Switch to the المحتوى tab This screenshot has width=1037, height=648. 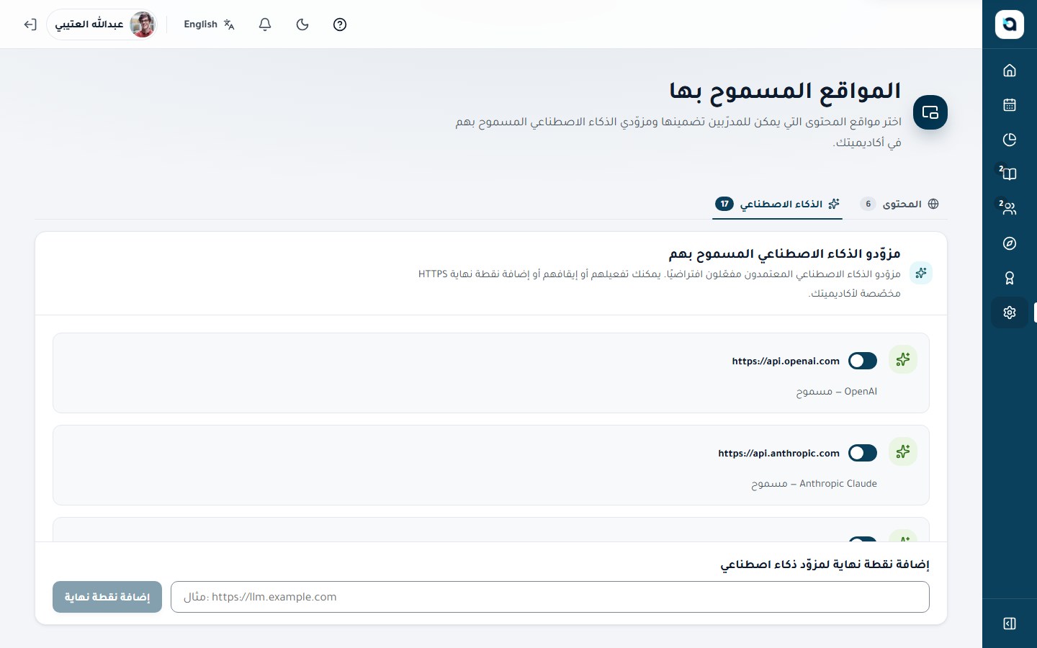coord(899,204)
